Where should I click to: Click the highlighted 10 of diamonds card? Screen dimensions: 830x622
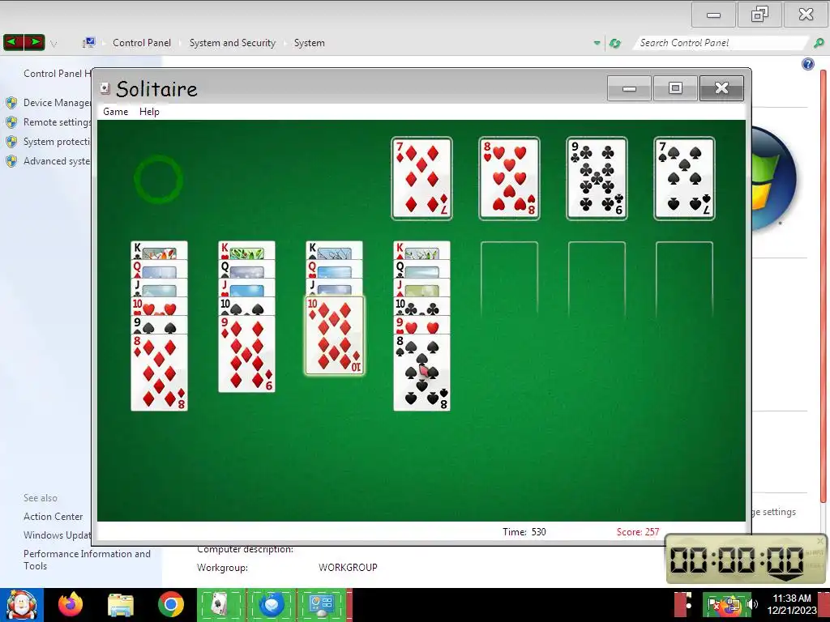point(334,335)
